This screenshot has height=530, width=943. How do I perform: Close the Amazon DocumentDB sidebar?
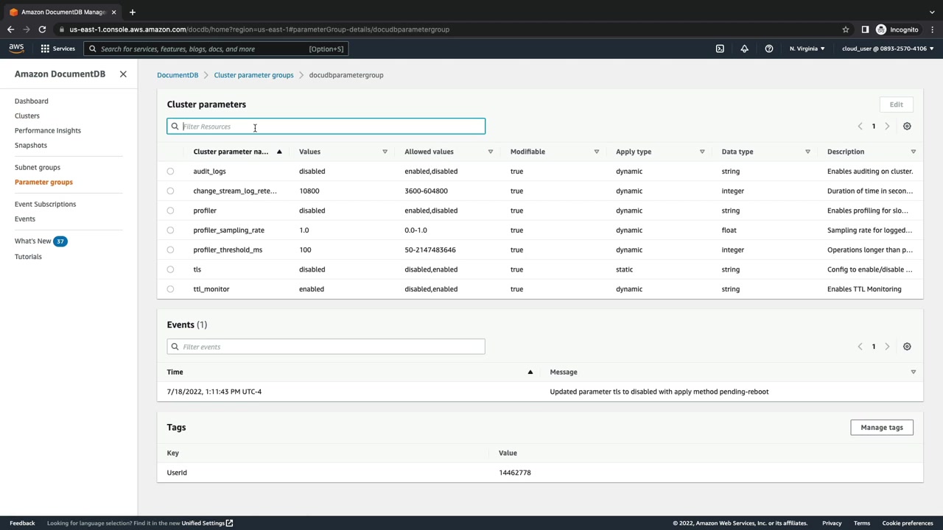(123, 74)
